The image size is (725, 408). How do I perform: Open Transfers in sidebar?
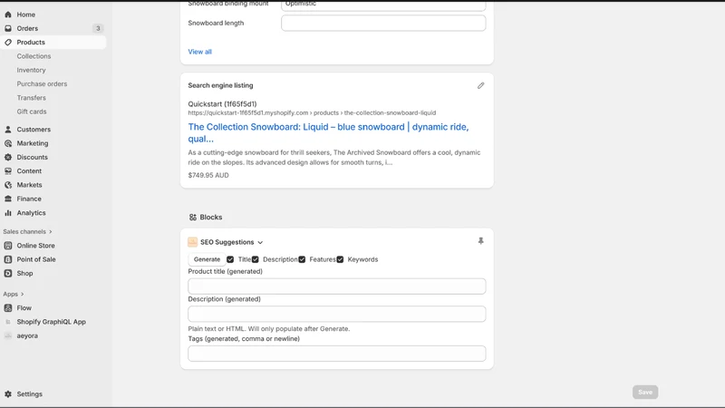(32, 98)
